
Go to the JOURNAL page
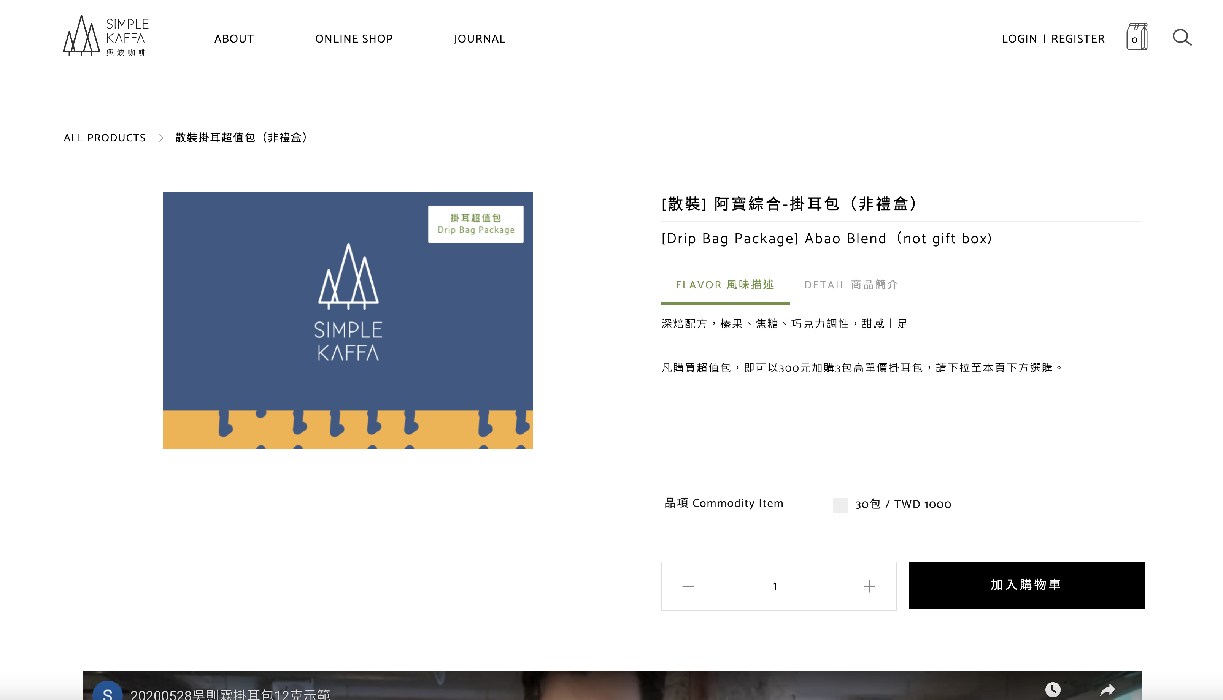480,39
